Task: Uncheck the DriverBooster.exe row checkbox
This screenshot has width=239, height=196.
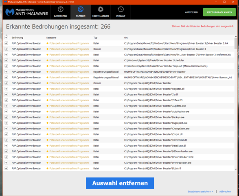Action: pos(7,163)
